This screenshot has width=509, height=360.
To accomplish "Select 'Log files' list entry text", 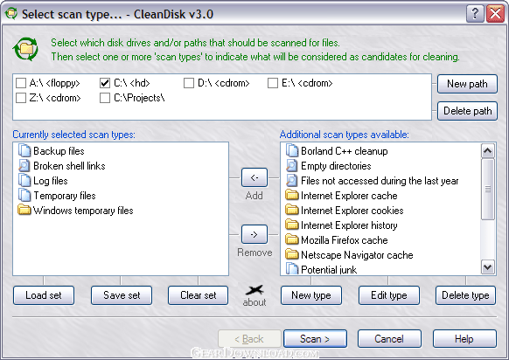I will click(x=51, y=181).
